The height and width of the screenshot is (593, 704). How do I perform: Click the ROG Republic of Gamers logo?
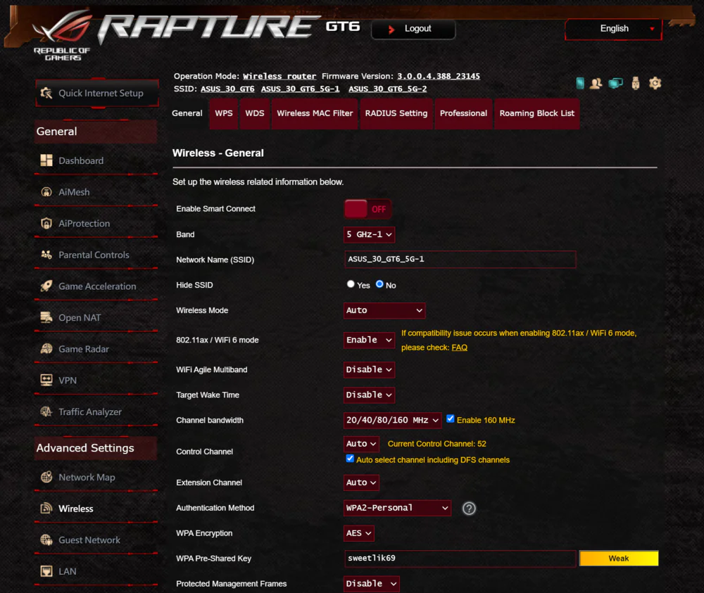click(x=63, y=35)
